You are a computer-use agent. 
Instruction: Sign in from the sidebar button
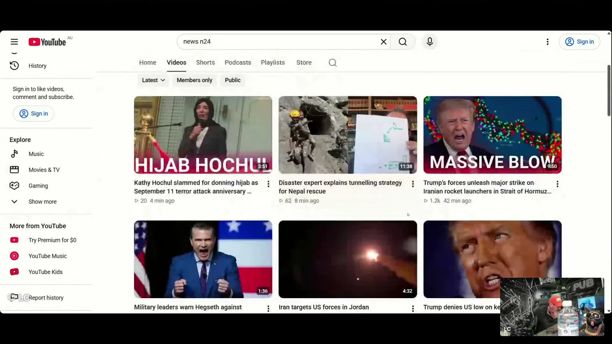coord(33,113)
